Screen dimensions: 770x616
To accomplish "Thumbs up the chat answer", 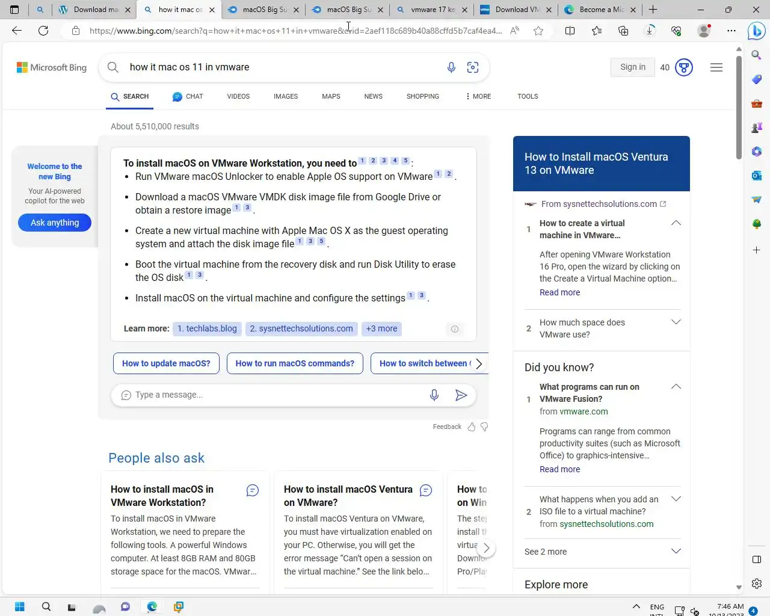I will coord(472,427).
